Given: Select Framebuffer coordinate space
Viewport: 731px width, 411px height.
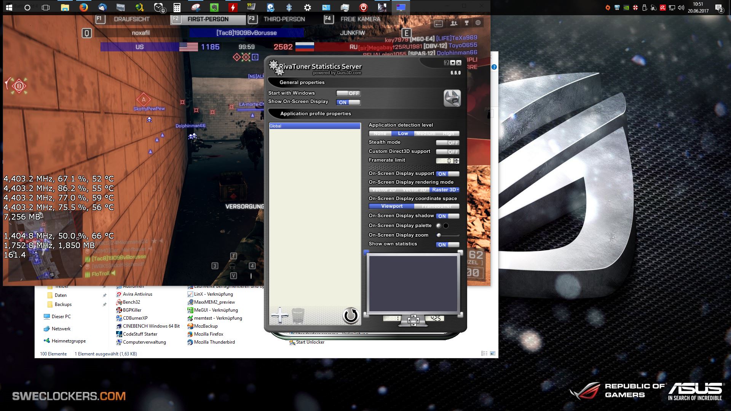Looking at the screenshot, I should coord(436,206).
